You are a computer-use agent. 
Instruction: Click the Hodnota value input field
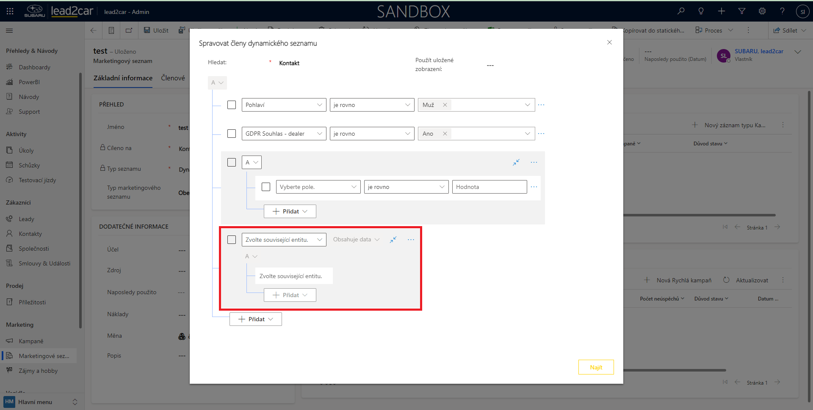[489, 187]
